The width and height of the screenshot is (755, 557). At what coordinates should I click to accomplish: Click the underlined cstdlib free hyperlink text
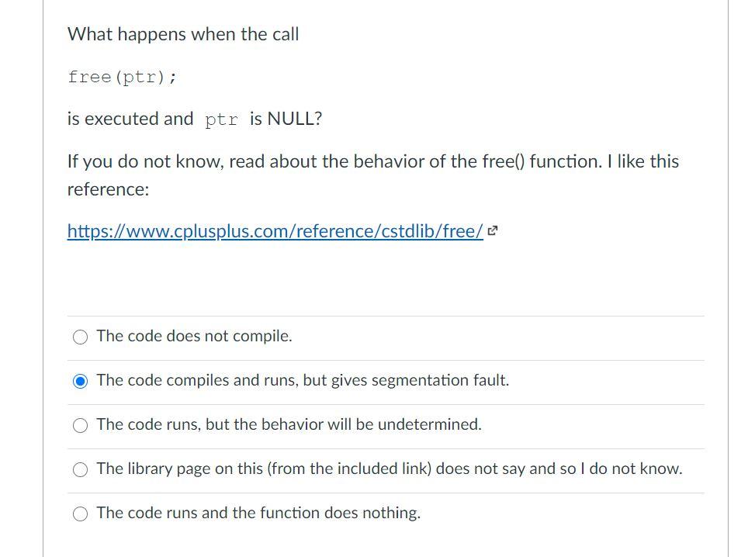pos(274,230)
